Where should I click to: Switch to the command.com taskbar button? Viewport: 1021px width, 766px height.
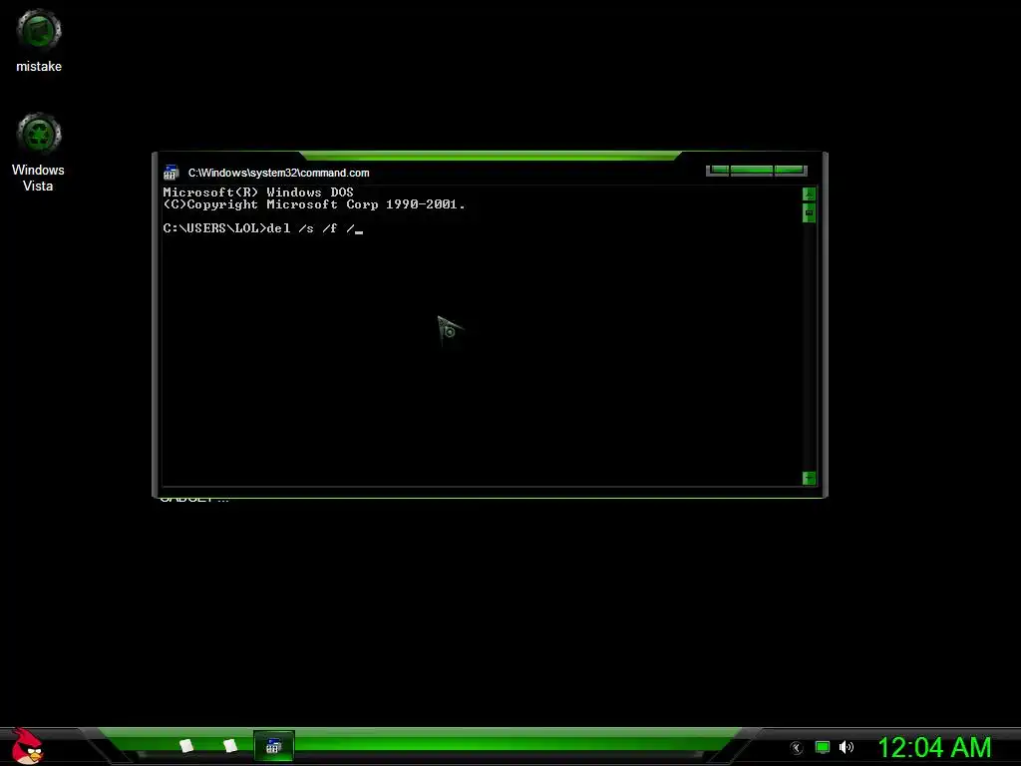[273, 746]
